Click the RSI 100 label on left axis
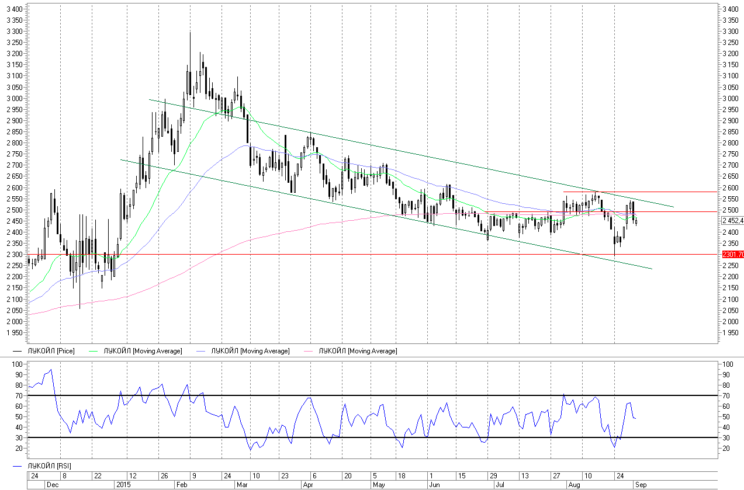 pos(16,364)
